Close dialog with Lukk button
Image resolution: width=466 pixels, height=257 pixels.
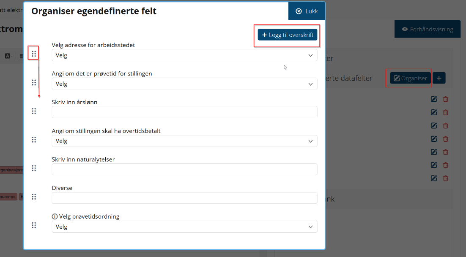(x=307, y=11)
